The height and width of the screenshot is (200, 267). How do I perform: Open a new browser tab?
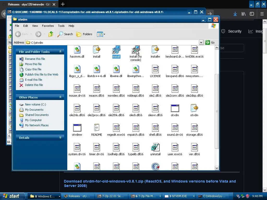63,4
